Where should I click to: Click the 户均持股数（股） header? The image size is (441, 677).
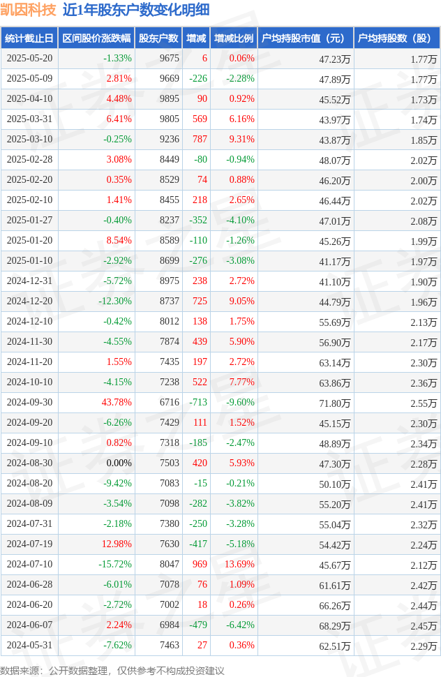click(397, 38)
